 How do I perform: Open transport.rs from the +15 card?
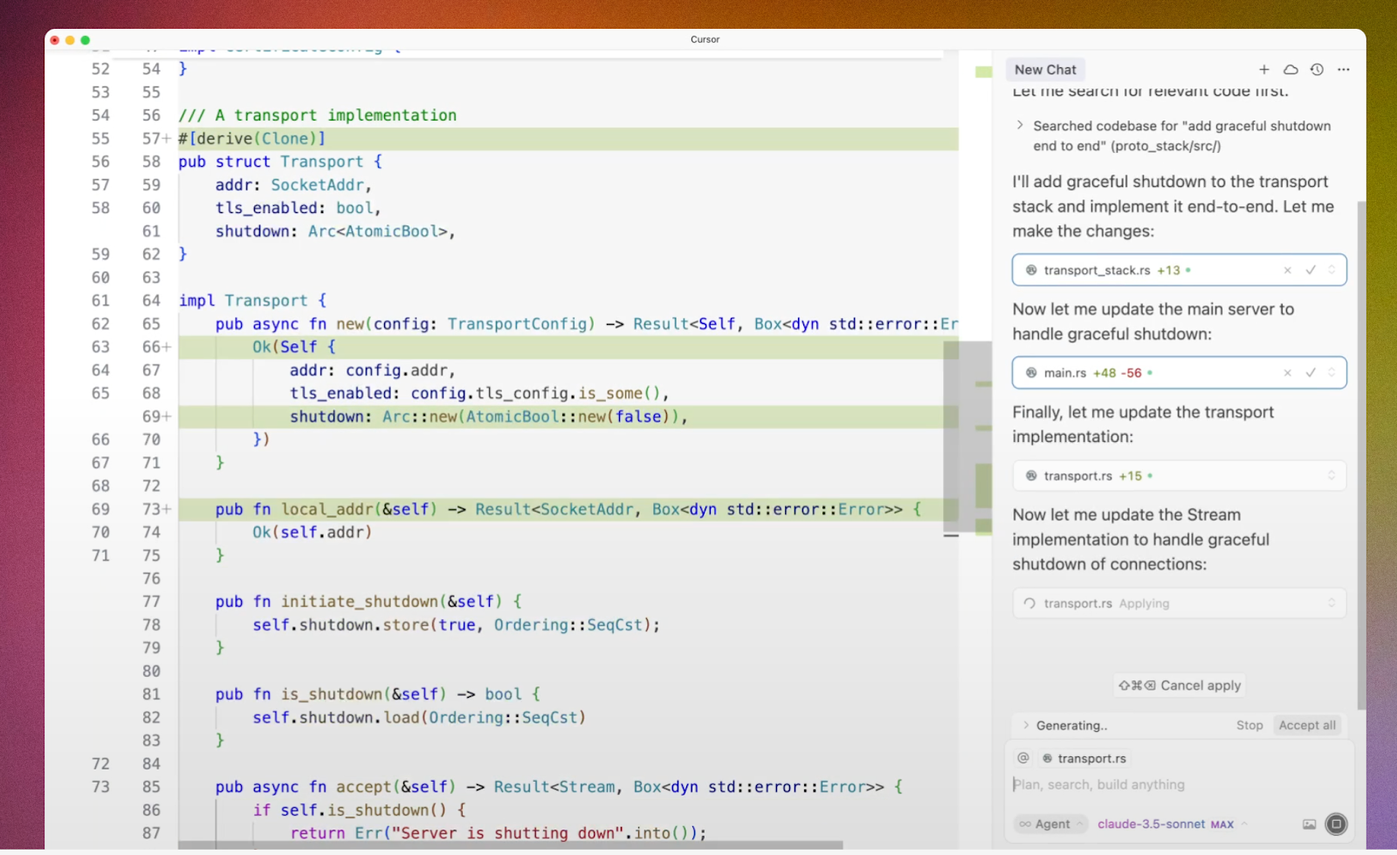click(x=1078, y=476)
